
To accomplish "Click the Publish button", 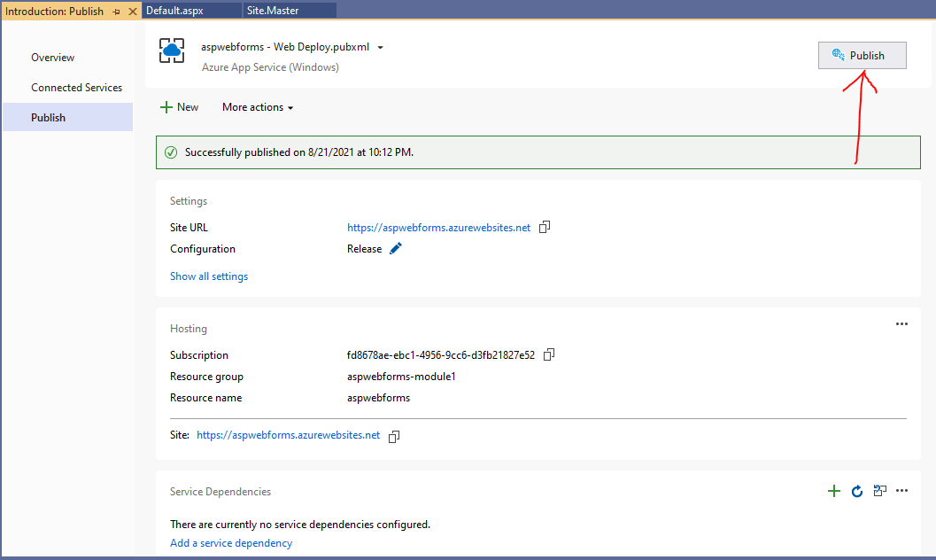I will click(x=862, y=56).
